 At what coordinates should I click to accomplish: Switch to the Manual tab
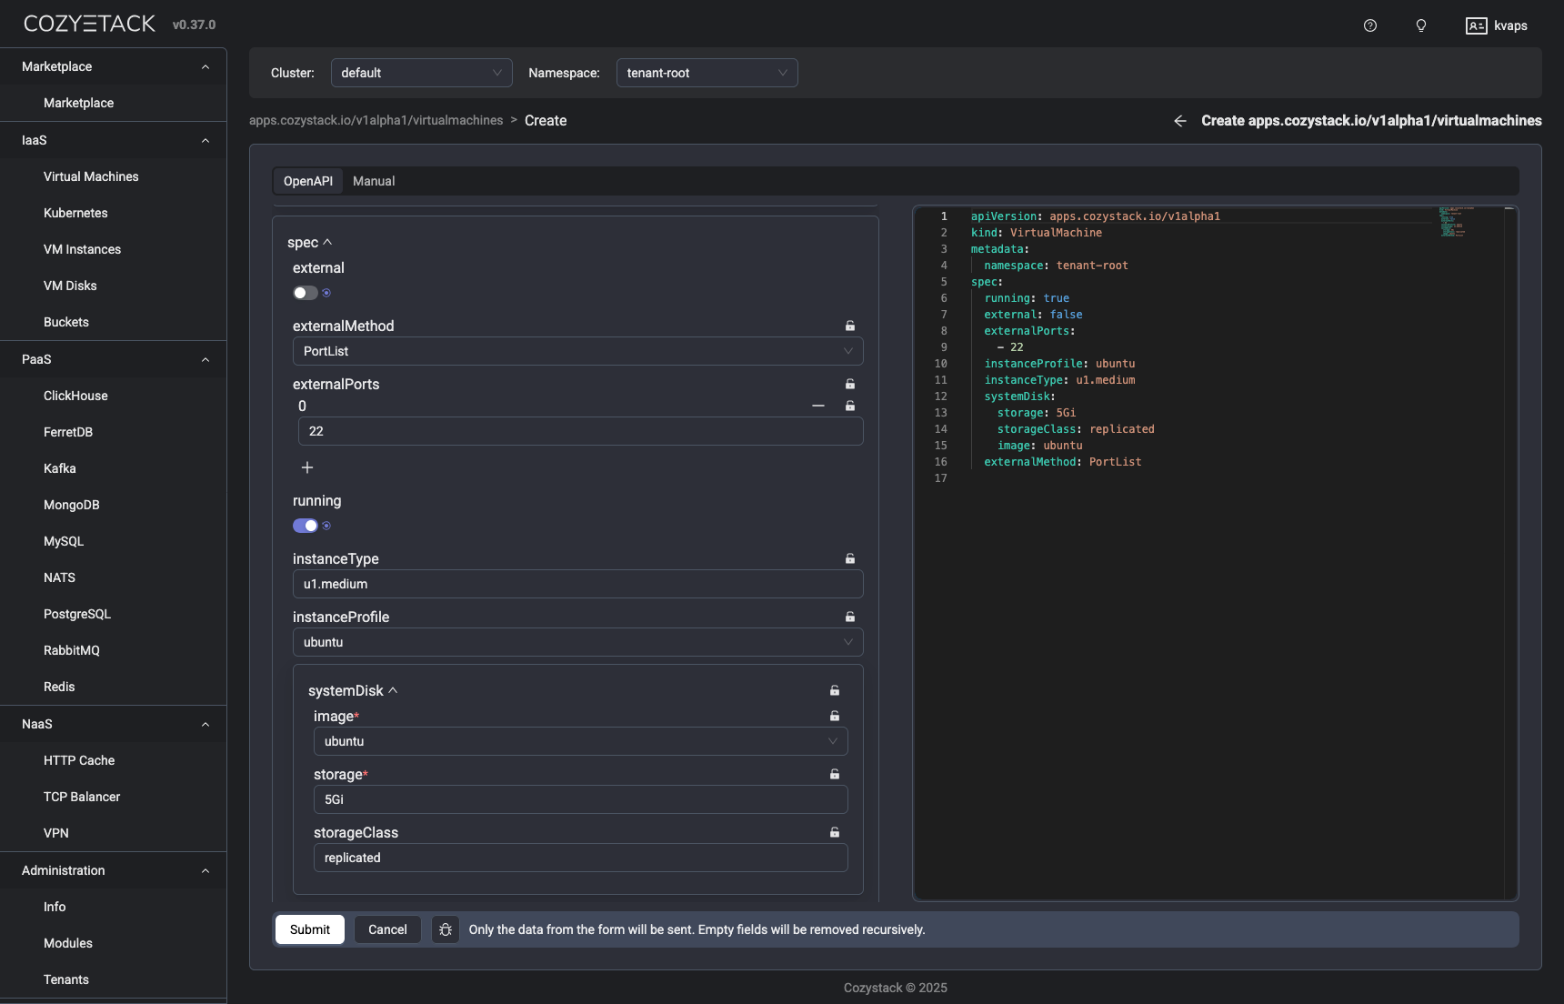click(373, 181)
